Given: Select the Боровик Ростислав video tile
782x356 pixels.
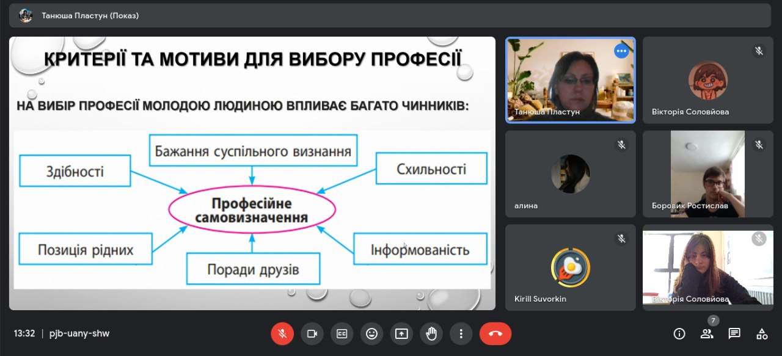Looking at the screenshot, I should [x=707, y=174].
